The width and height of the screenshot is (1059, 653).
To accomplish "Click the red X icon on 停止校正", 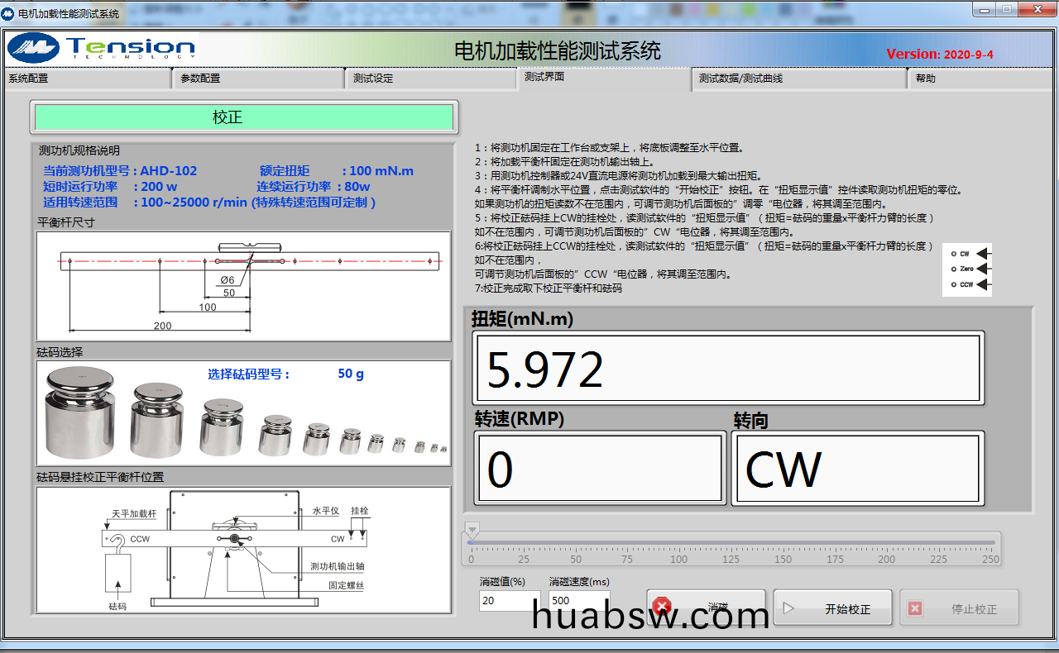I will tap(915, 608).
